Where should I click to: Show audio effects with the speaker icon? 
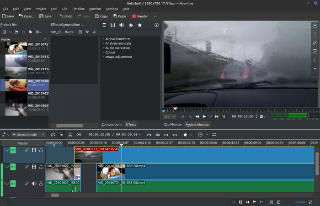point(122,25)
